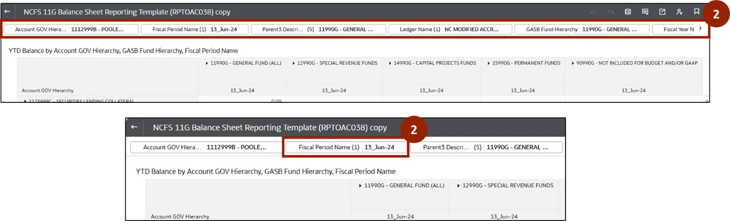Image resolution: width=730 pixels, height=221 pixels.
Task: Click 13_Jun-24 under GENERAL FUND in top table
Action: click(242, 91)
